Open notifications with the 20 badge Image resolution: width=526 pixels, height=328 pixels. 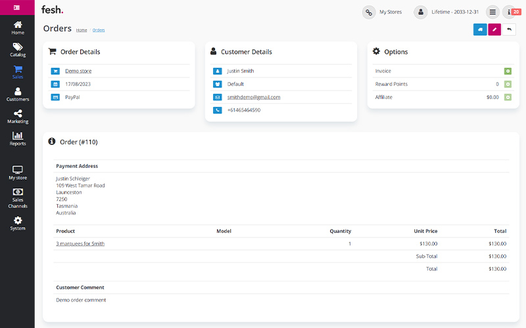coord(512,12)
